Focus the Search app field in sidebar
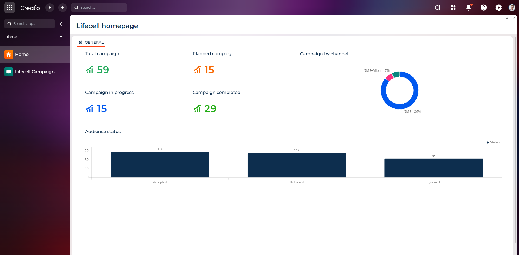Screen dimensions: 519x255 (29, 24)
